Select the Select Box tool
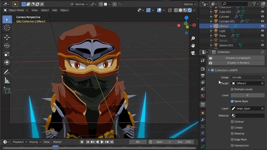 [x=7, y=20]
